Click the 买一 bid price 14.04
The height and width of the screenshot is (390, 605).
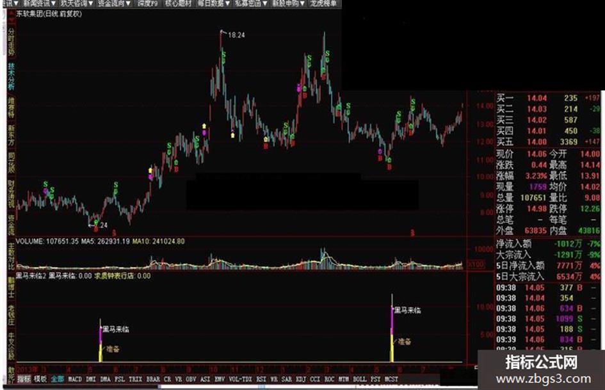tap(536, 98)
